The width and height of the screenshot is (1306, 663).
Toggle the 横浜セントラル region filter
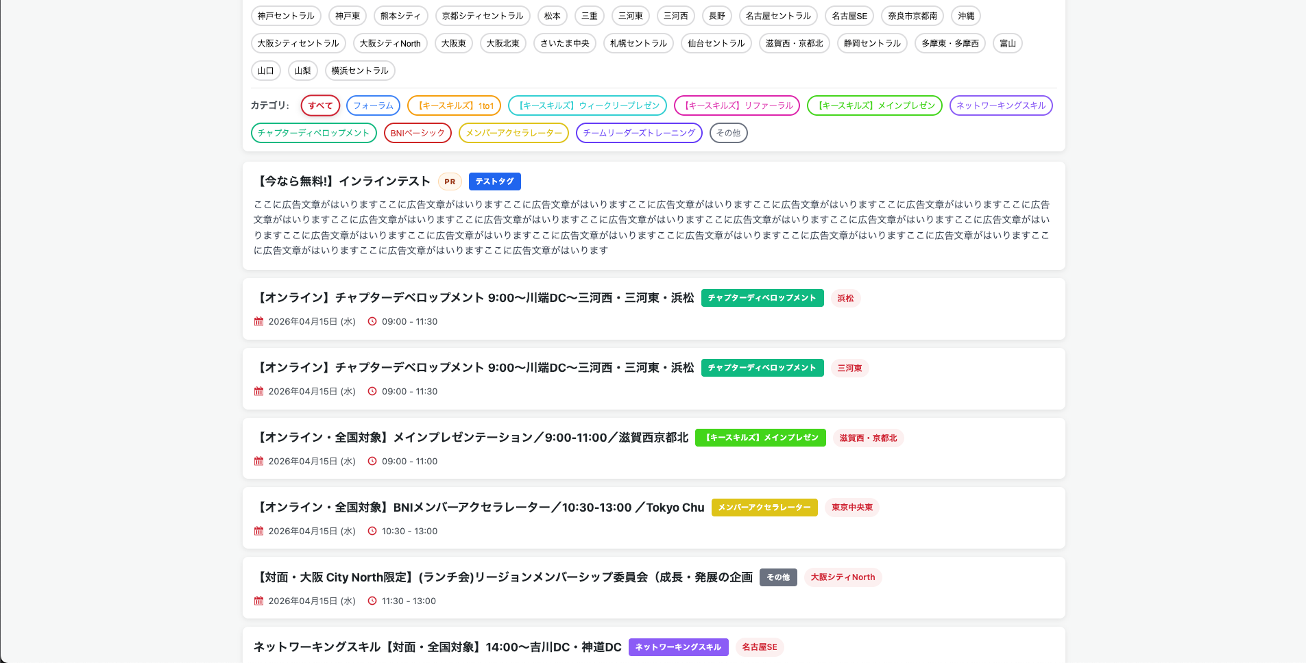[x=359, y=71]
